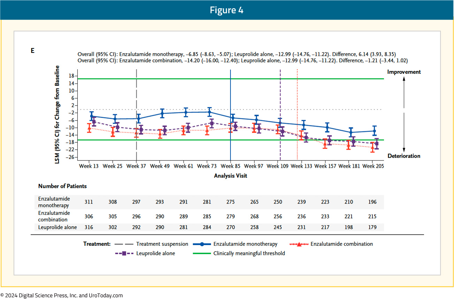Click the y-axis tick value −26
The height and width of the screenshot is (299, 454).
point(69,157)
